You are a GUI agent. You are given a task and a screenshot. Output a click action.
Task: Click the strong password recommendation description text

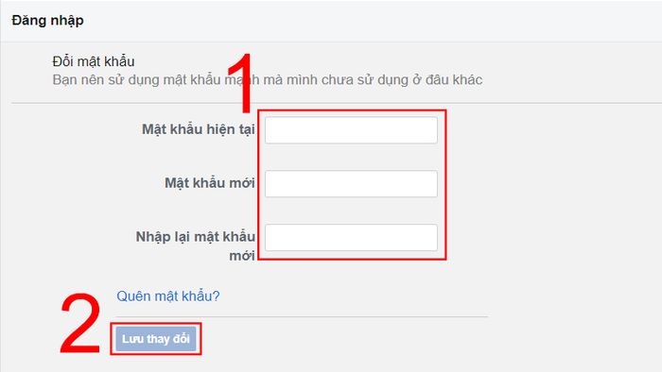point(268,79)
